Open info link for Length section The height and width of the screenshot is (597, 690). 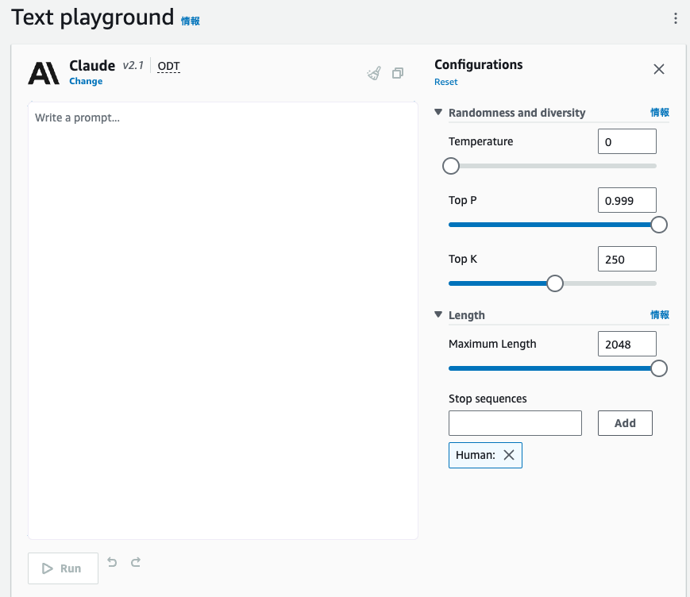point(660,315)
